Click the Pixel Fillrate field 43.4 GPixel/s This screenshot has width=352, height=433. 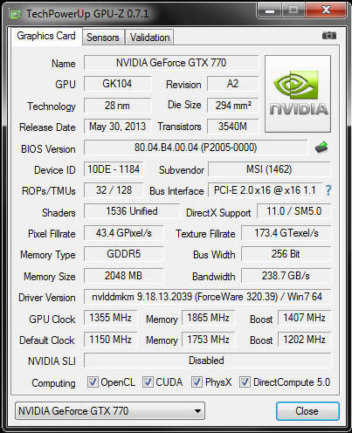(124, 233)
